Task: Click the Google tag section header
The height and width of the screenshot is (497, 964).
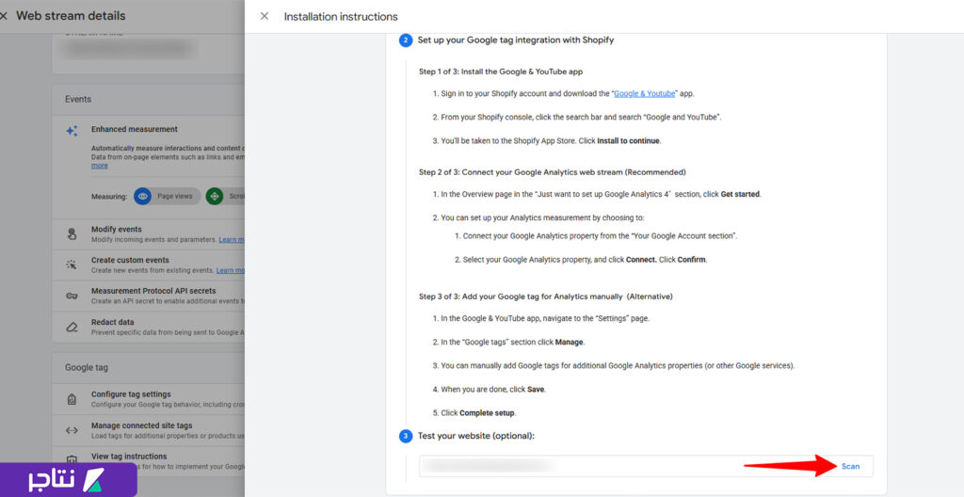Action: click(x=86, y=367)
